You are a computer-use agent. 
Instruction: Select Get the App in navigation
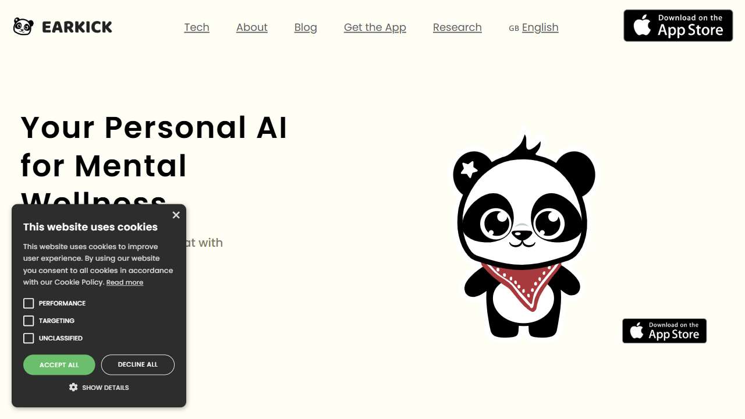[375, 27]
